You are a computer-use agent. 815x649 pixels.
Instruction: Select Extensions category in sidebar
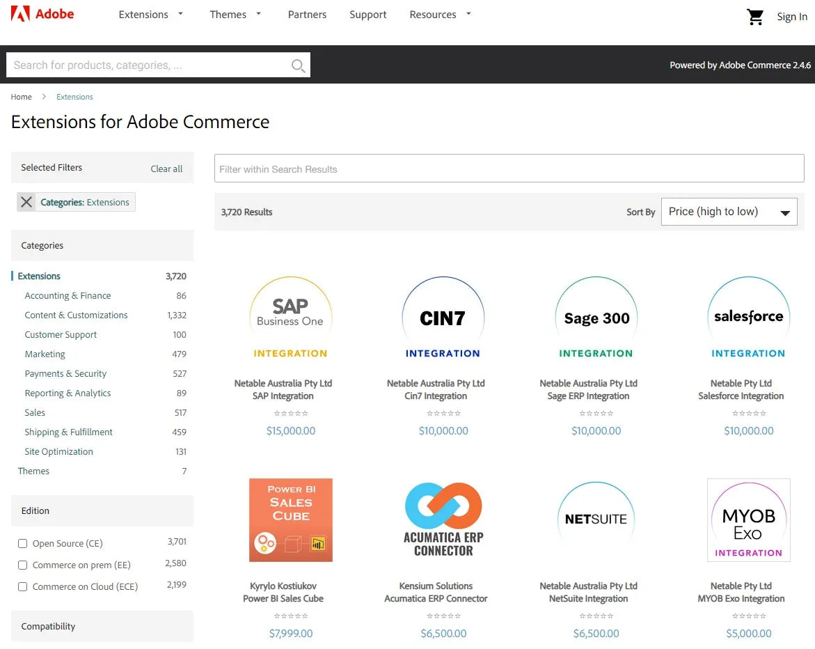coord(39,276)
